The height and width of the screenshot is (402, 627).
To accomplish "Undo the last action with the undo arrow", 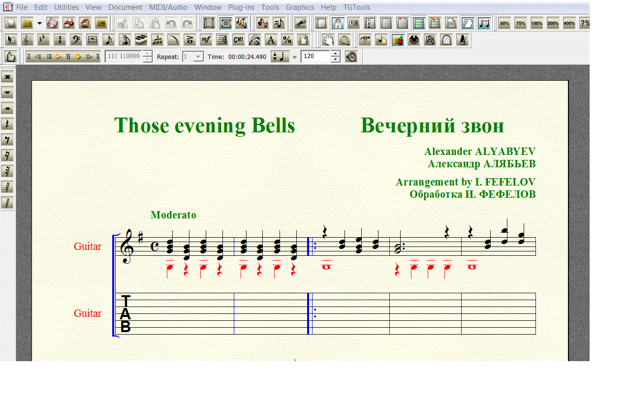I will click(x=171, y=23).
